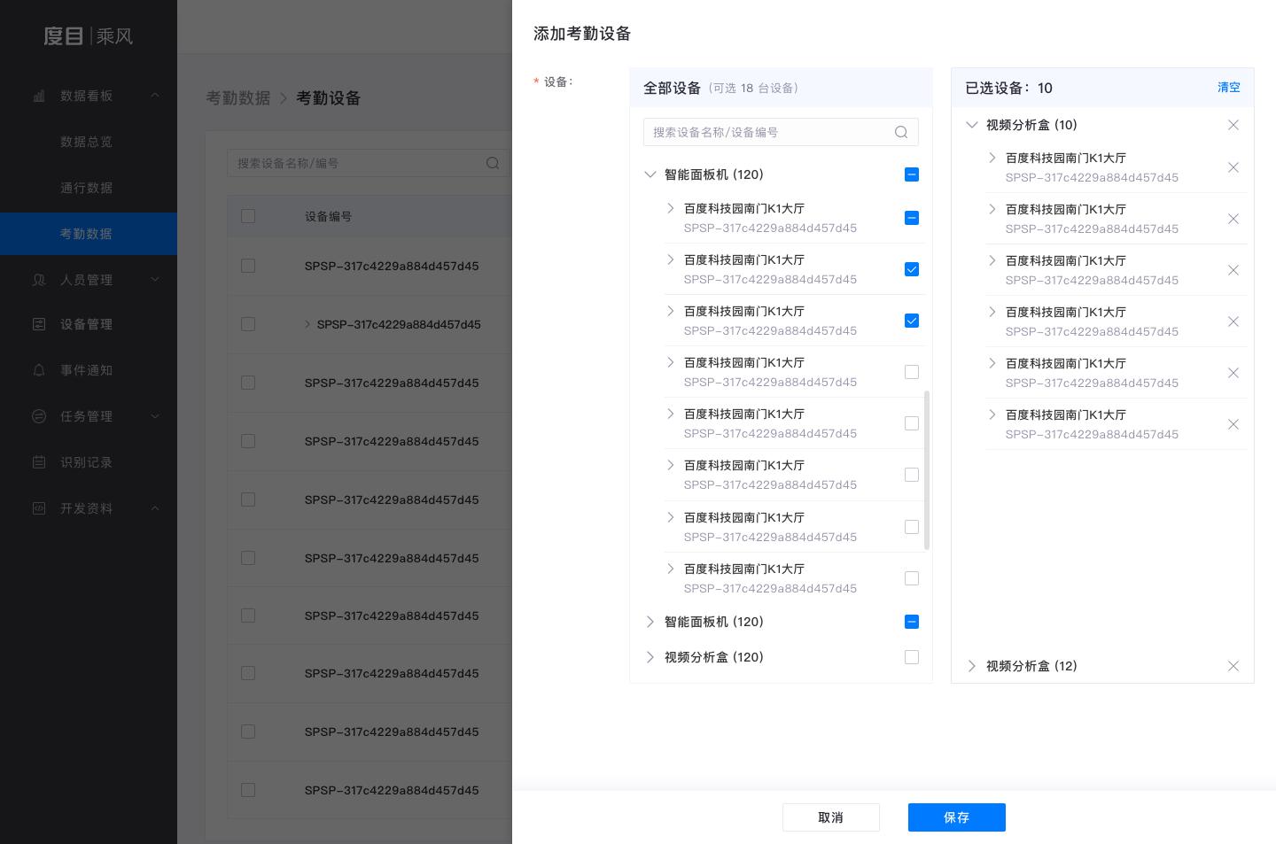Click the 保存 button
Image resolution: width=1276 pixels, height=844 pixels.
(957, 817)
